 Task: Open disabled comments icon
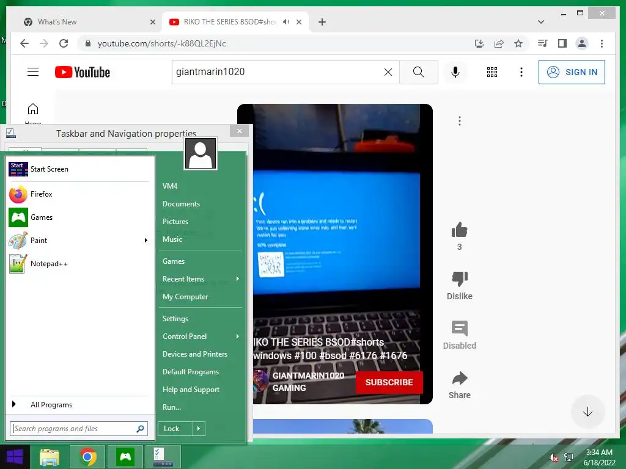(x=460, y=328)
